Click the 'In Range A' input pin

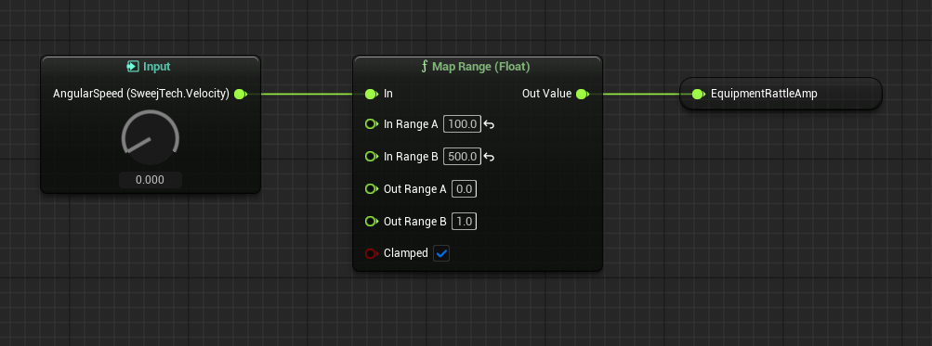click(372, 124)
